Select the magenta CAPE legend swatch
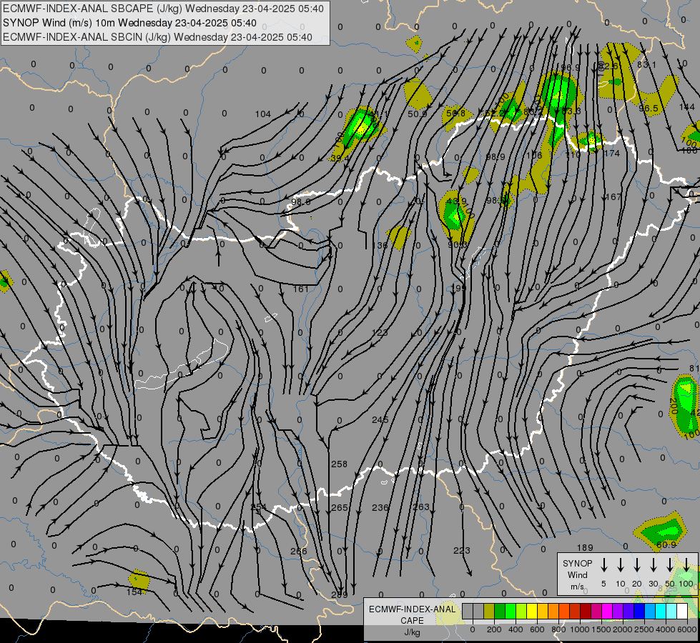 [607, 612]
